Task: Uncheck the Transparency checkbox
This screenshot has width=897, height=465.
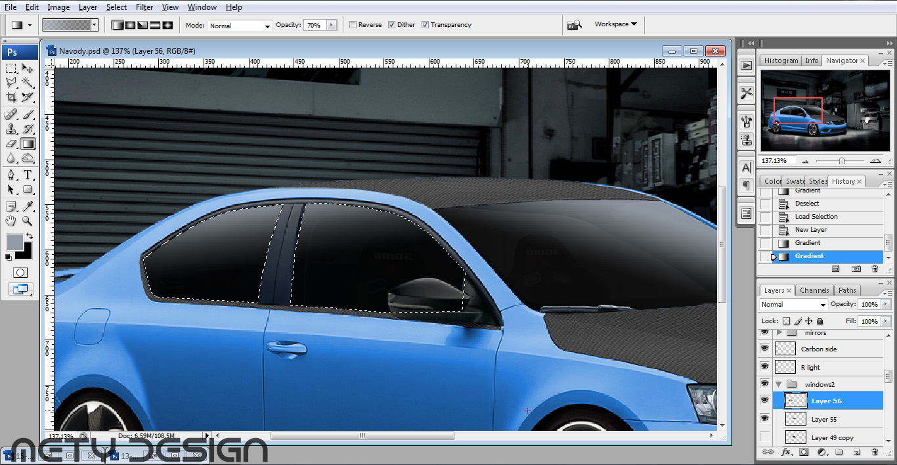Action: tap(426, 25)
